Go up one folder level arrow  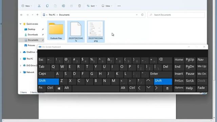click(37, 15)
